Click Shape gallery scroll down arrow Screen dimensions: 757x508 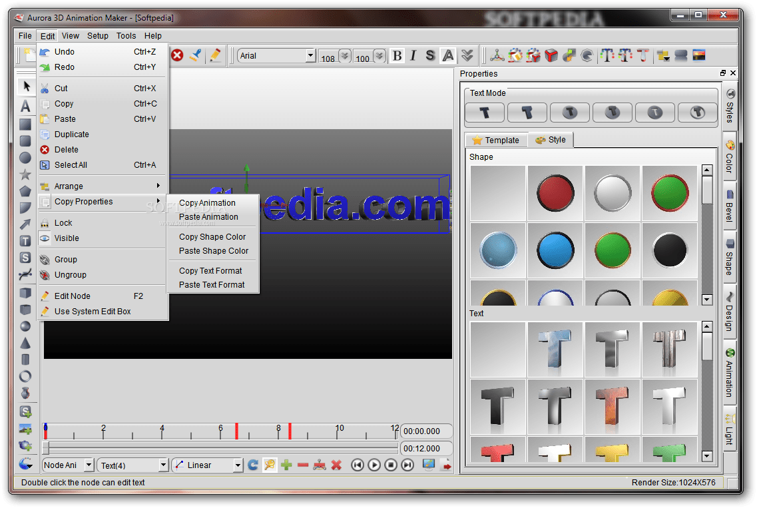click(707, 300)
